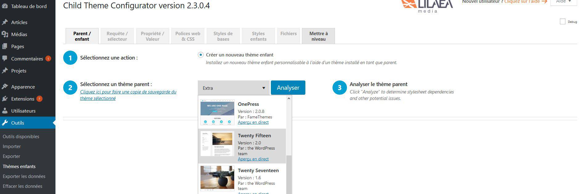Switch to the Propriété / Valeur tab

tap(152, 36)
